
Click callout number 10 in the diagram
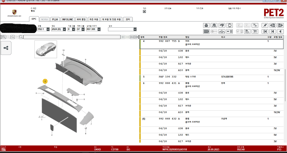(63, 50)
